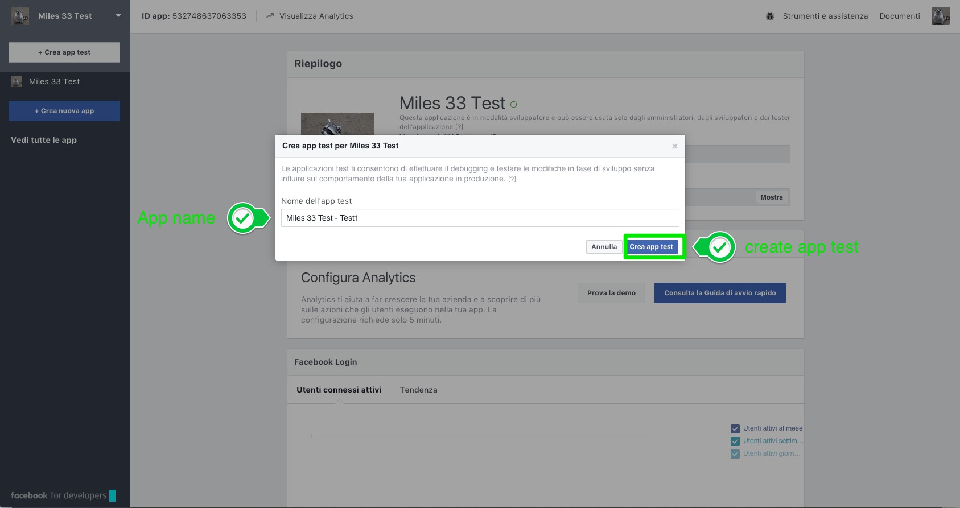Toggle Utenti attivi al mese checkbox
Screen dimensions: 960x508
tap(735, 429)
